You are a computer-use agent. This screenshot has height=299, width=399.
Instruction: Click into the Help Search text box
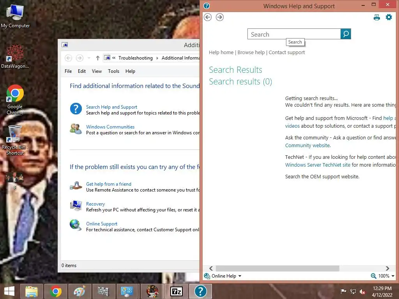click(x=294, y=34)
